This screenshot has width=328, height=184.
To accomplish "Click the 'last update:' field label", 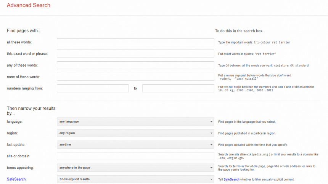I will coord(17,145).
